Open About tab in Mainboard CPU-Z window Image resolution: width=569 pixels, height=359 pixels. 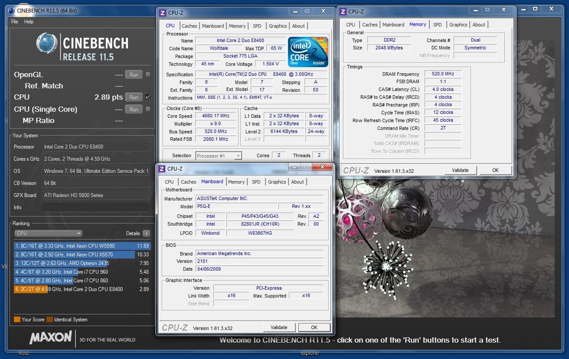pos(298,182)
